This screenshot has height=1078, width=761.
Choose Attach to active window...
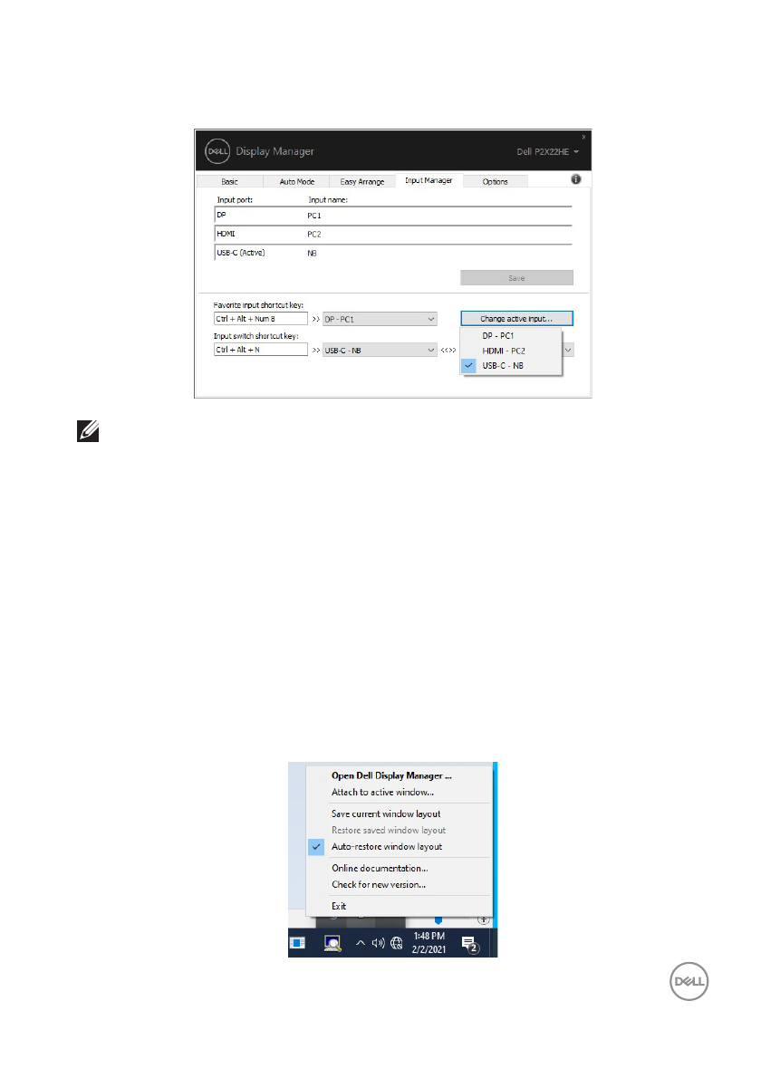point(399,792)
